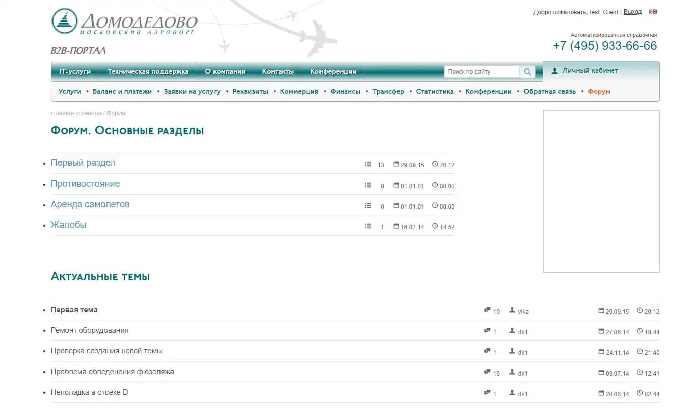
Task: Open the Техническая поддержка menu
Action: point(148,72)
